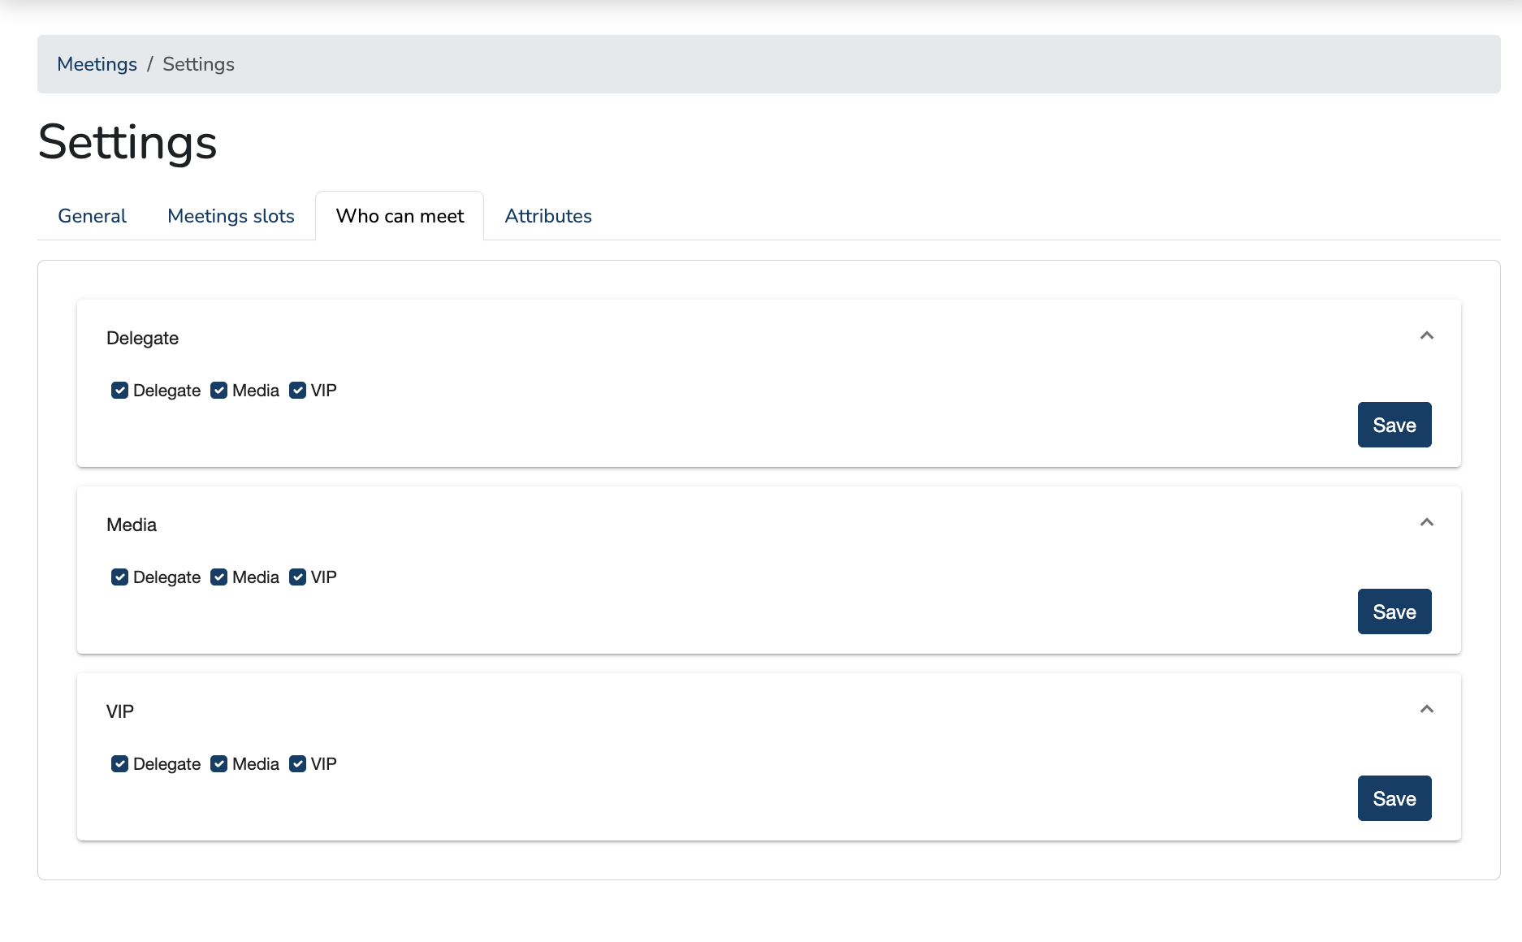Viewport: 1522px width, 942px height.
Task: Toggle Delegate checkbox in Media section
Action: point(119,577)
